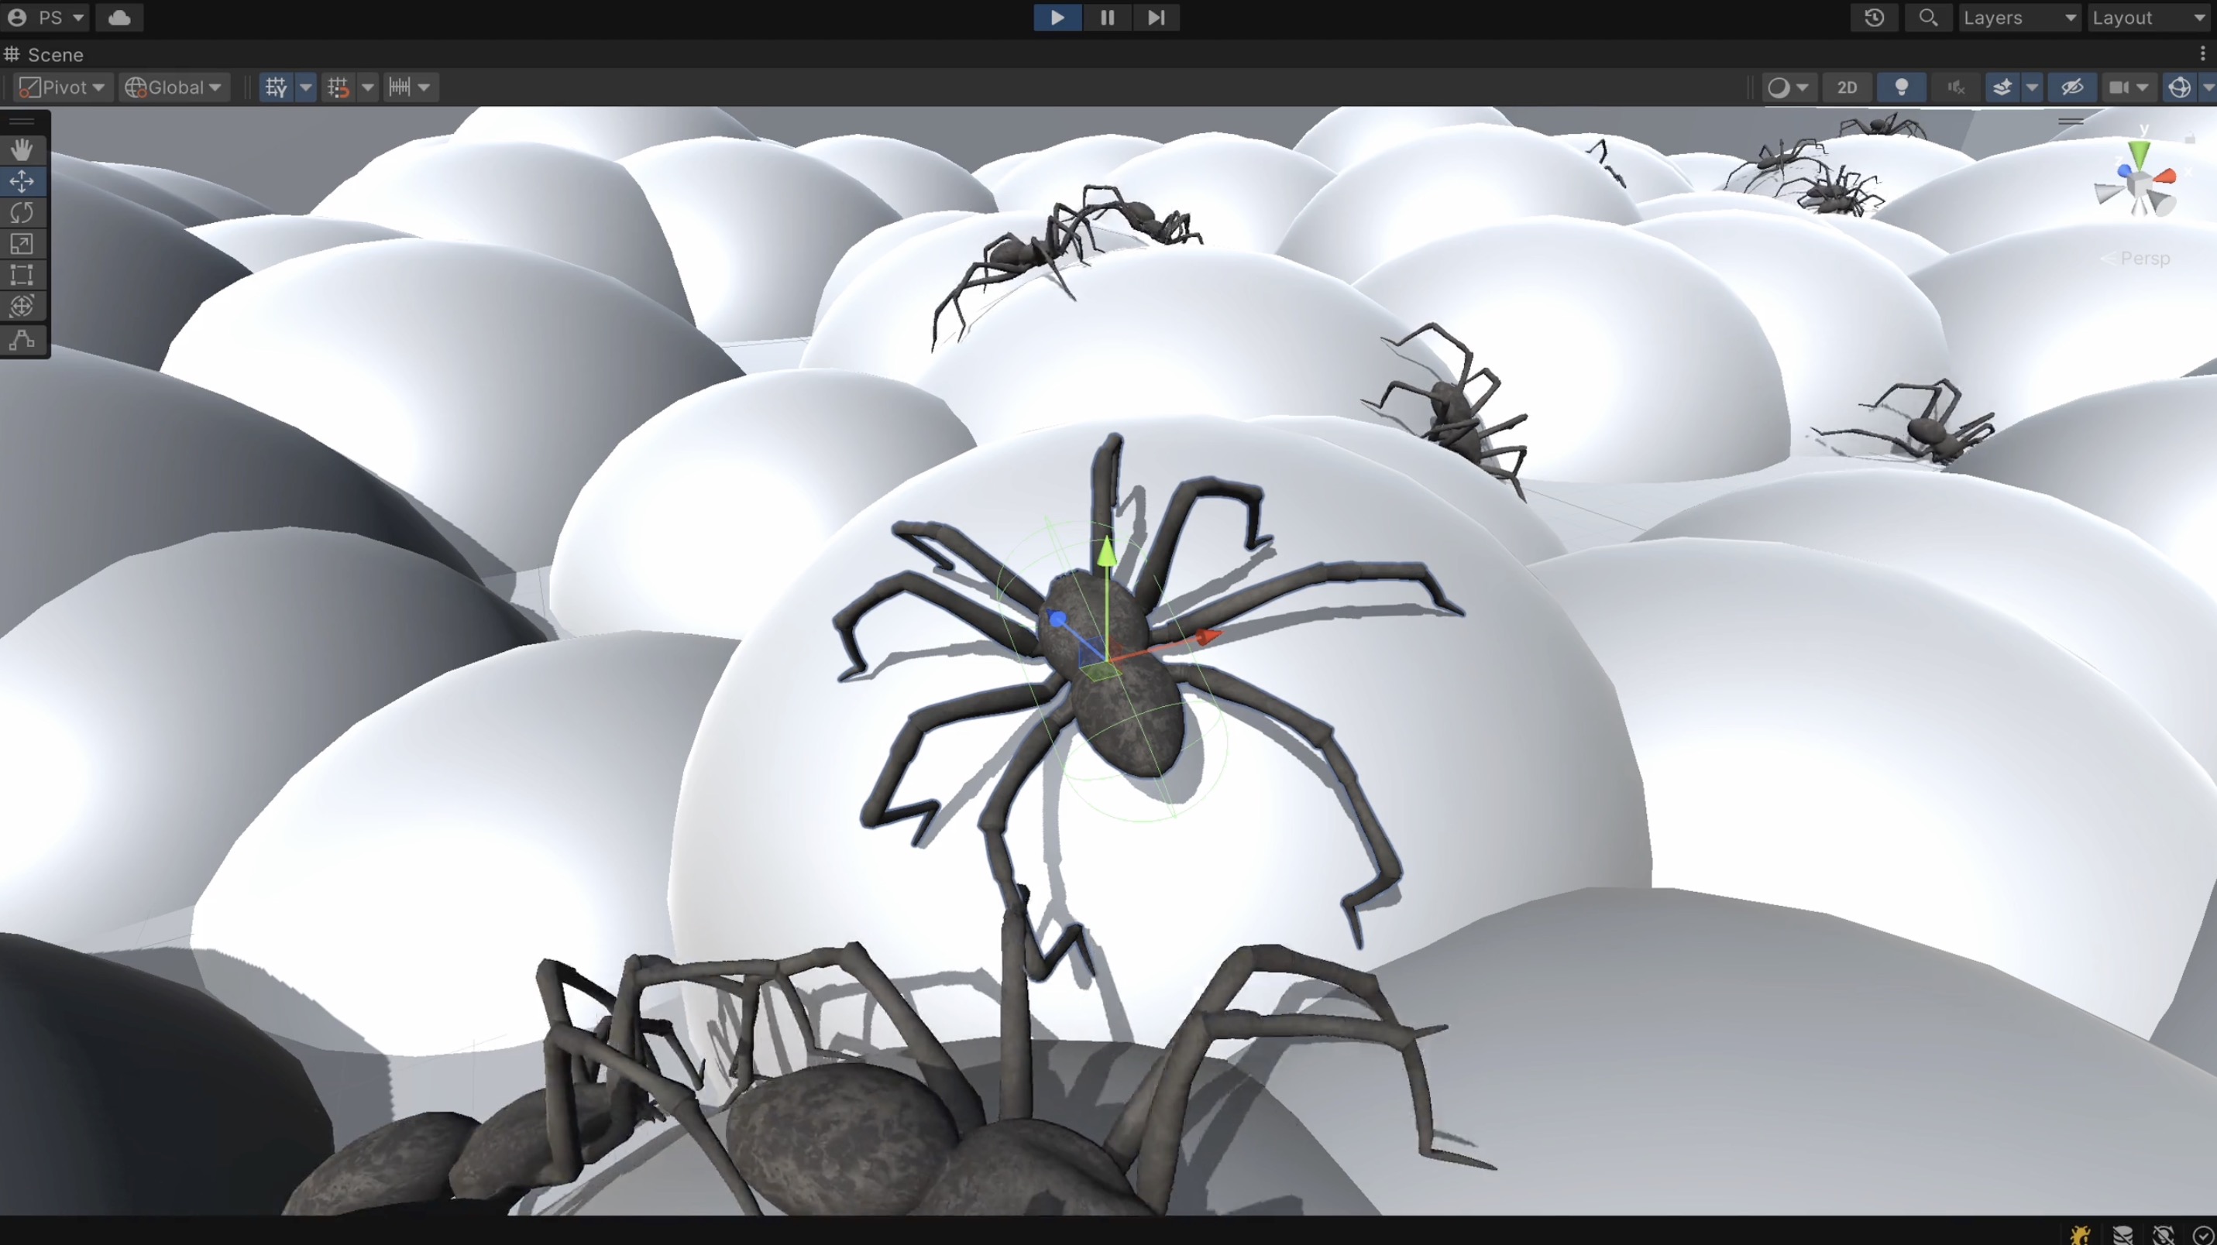2217x1245 pixels.
Task: Select the Scale tool
Action: [22, 245]
